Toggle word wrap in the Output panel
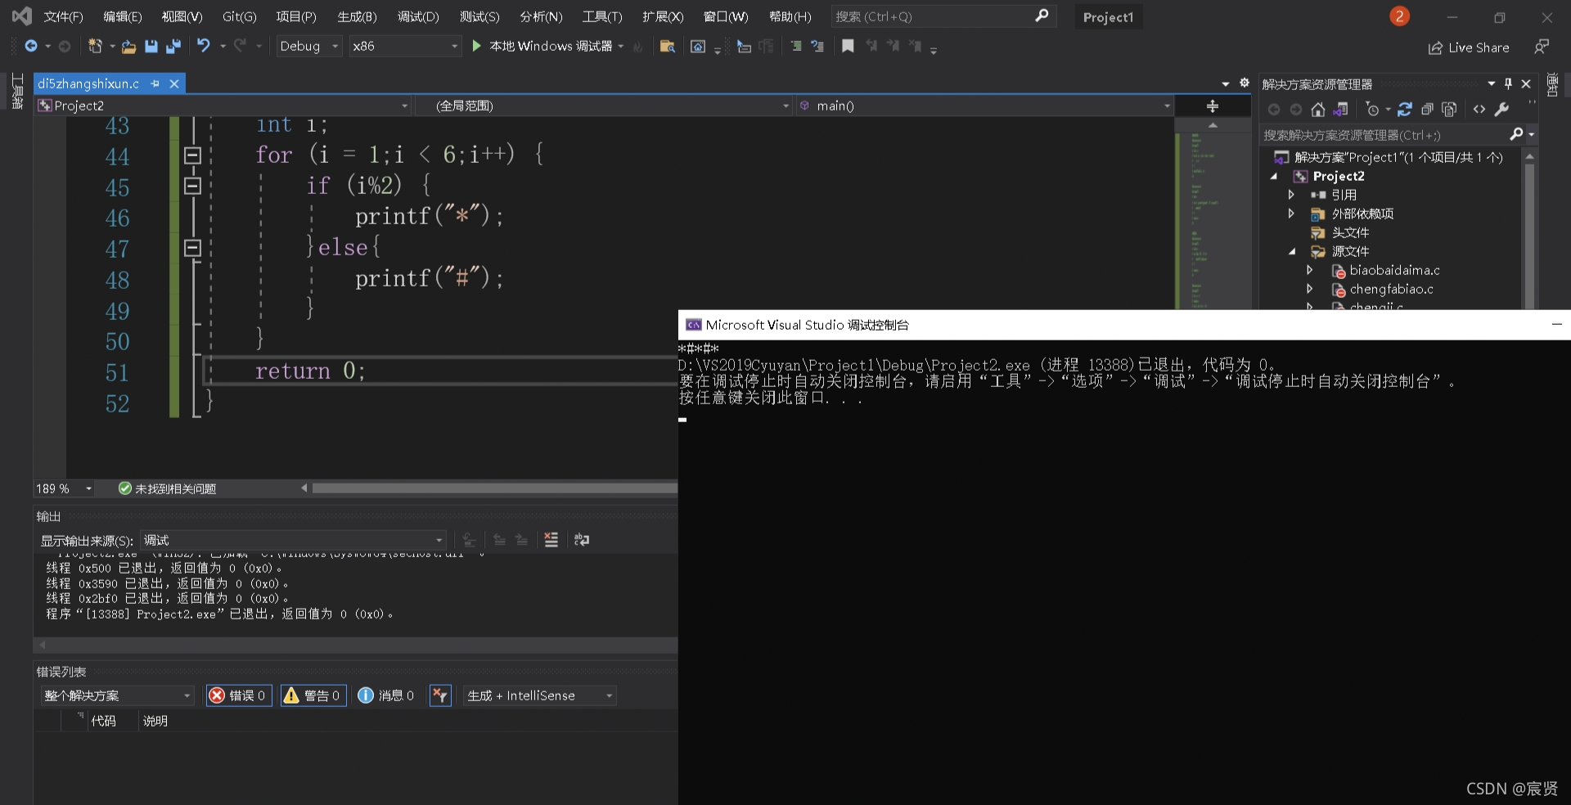The image size is (1571, 805). 582,540
